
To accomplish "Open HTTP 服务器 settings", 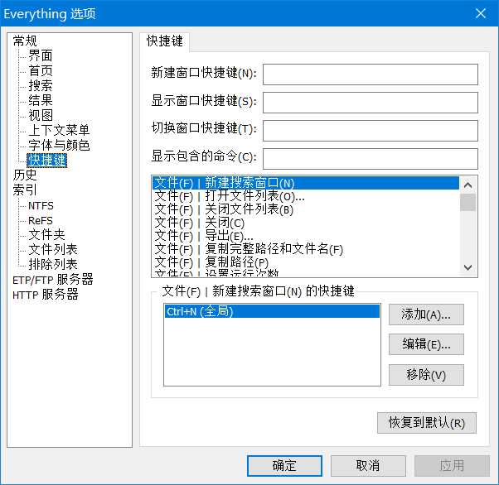I will coord(46,295).
